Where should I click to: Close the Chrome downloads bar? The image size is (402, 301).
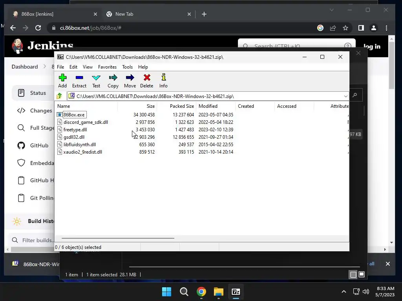[387, 264]
